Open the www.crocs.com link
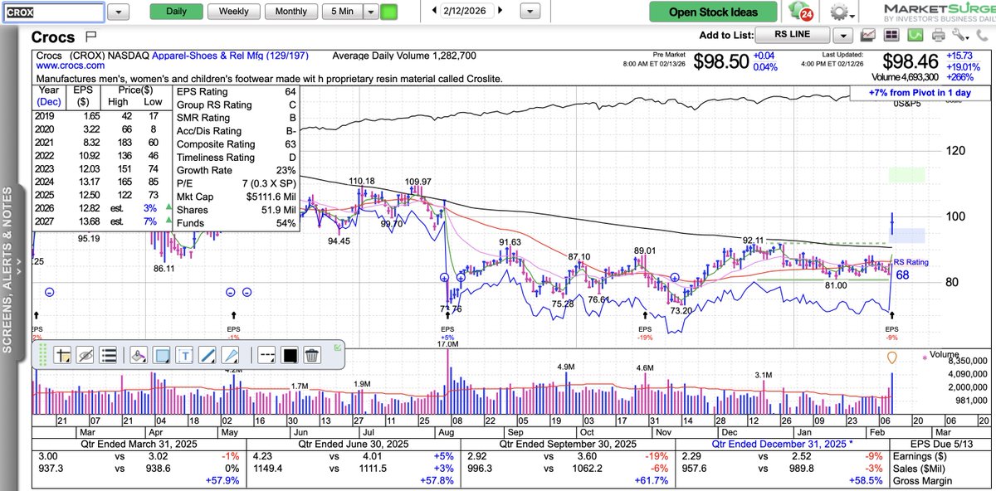996x491 pixels. tap(71, 66)
